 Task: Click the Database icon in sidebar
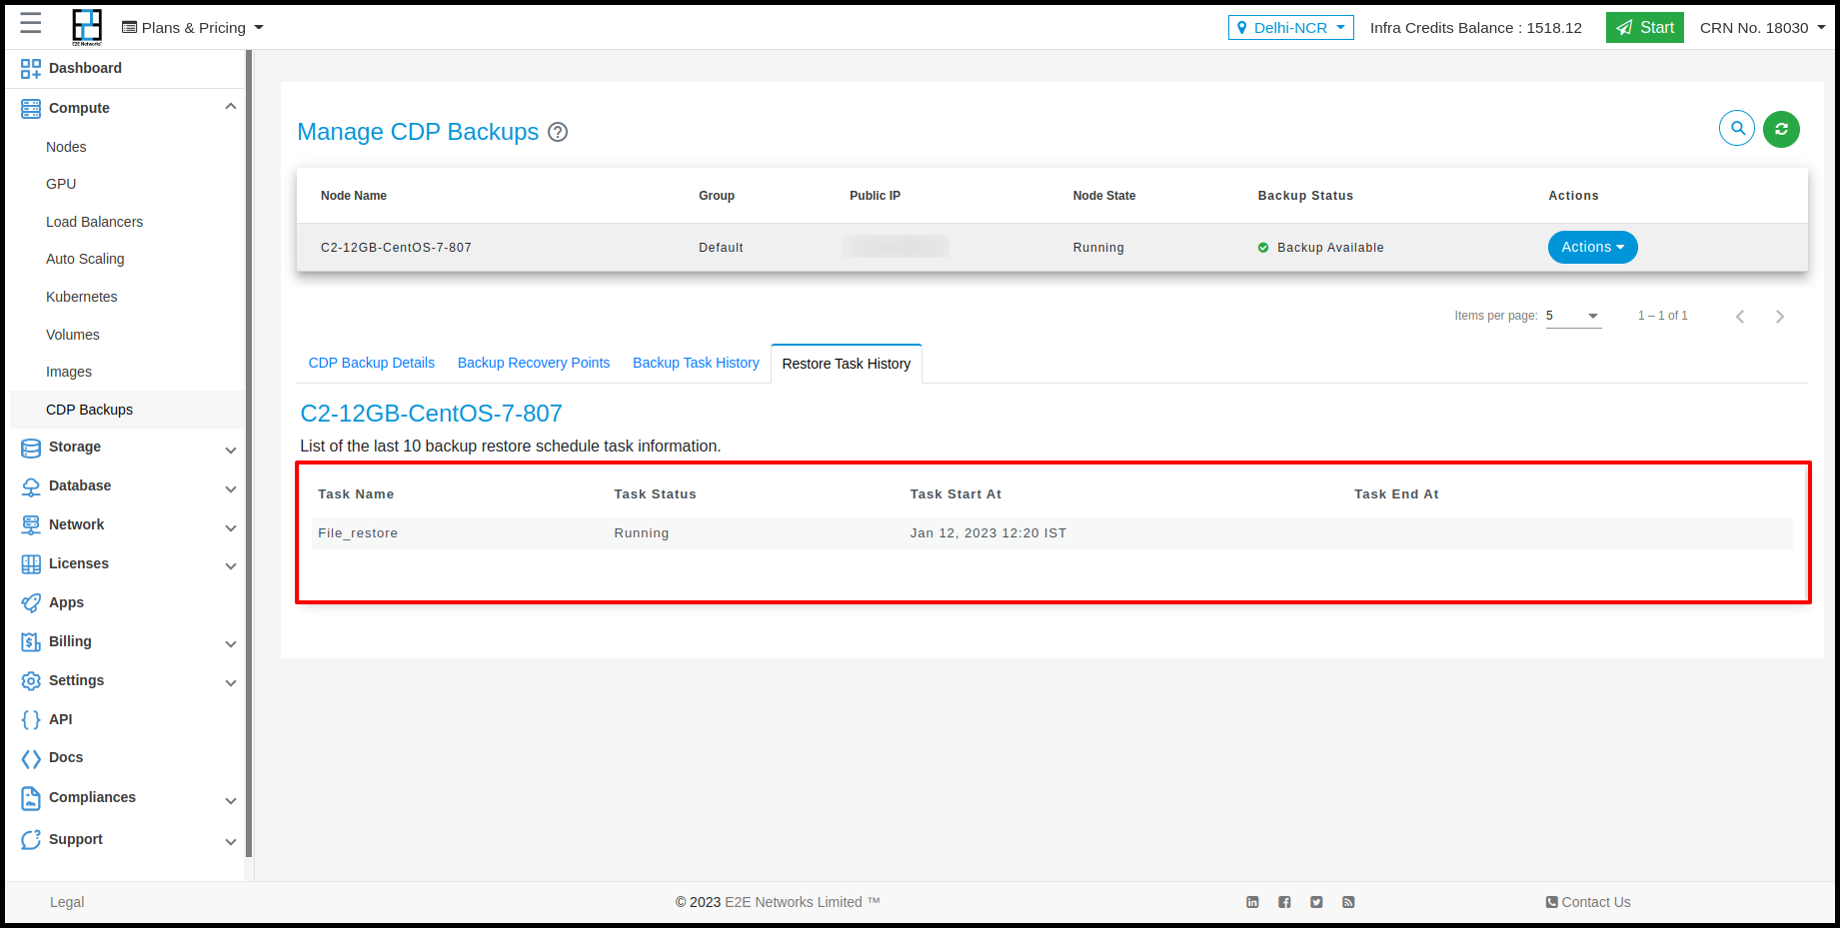[x=31, y=486]
